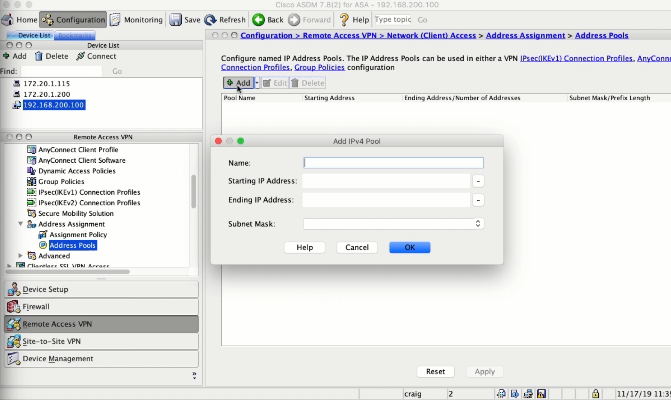Click the Home toolbar icon
Image resolution: width=671 pixels, height=400 pixels.
(8, 20)
